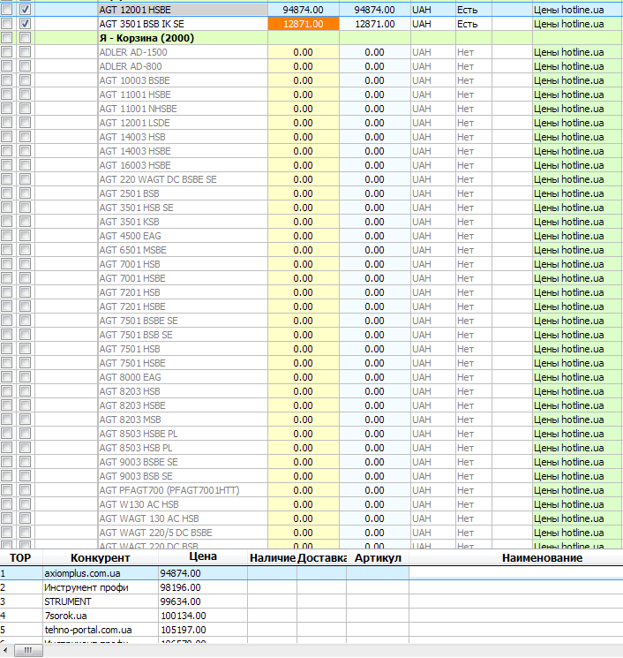Click the Доставка column header
Screen dimensions: 623x658
point(321,557)
